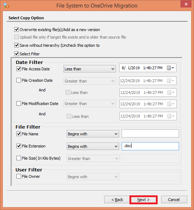Click the Next button

click(143, 200)
